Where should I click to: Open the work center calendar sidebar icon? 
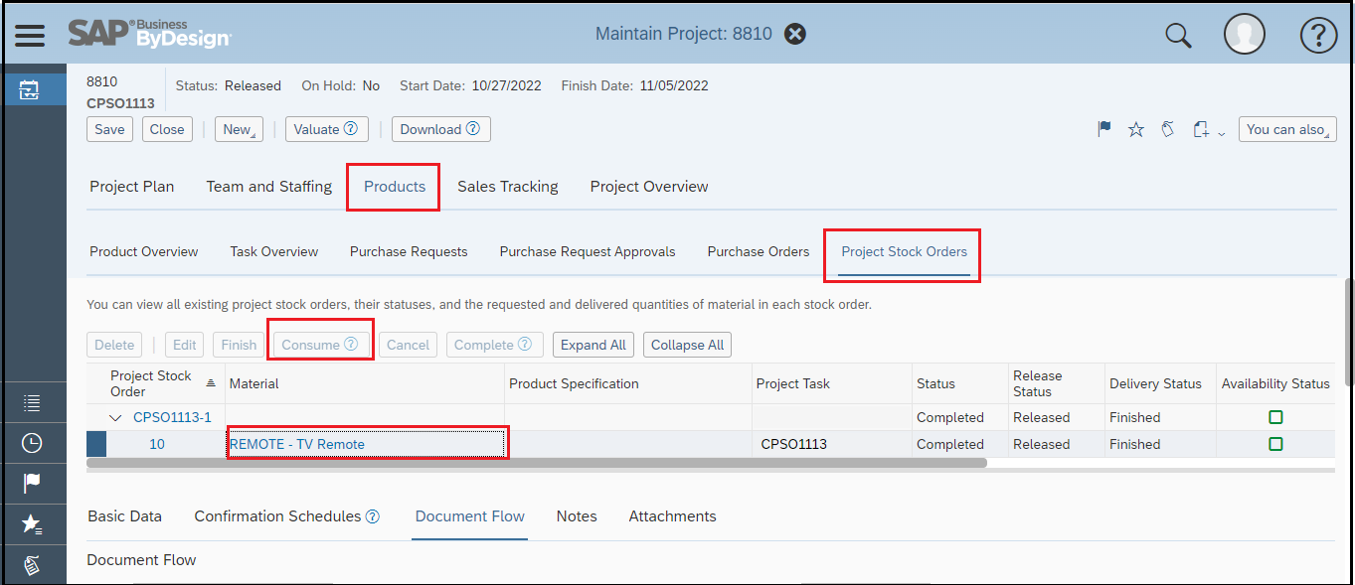coord(30,90)
